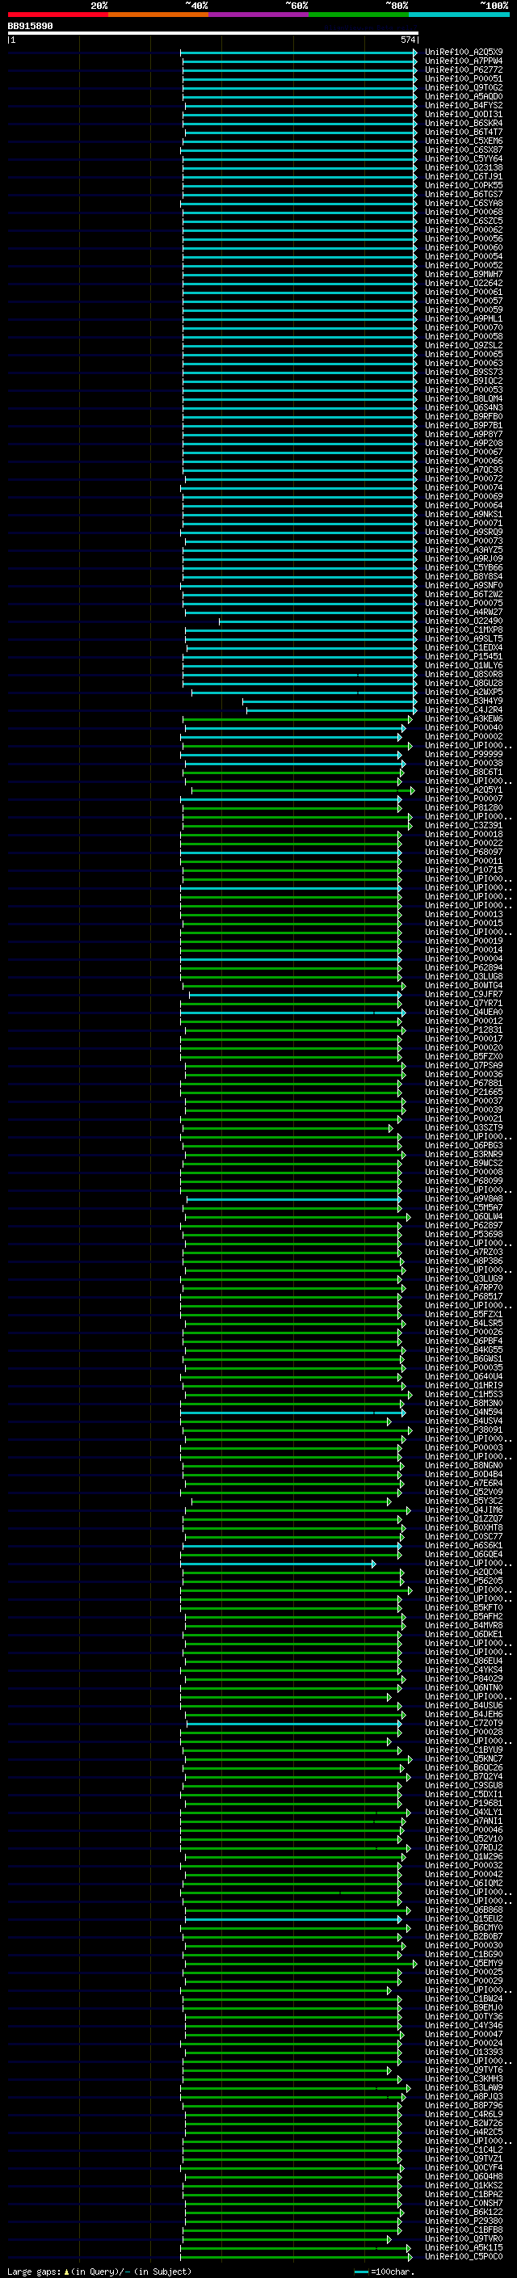The width and height of the screenshot is (517, 2278).
Task: Select hit label UniRef100_C6TJ91
Action: pos(464,176)
